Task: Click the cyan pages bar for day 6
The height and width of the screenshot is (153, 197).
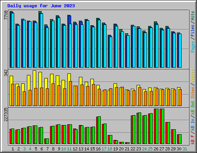Action: 41,41
